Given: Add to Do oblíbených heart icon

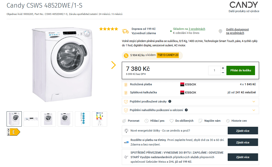Looking at the screenshot, I should pyautogui.click(x=171, y=121).
